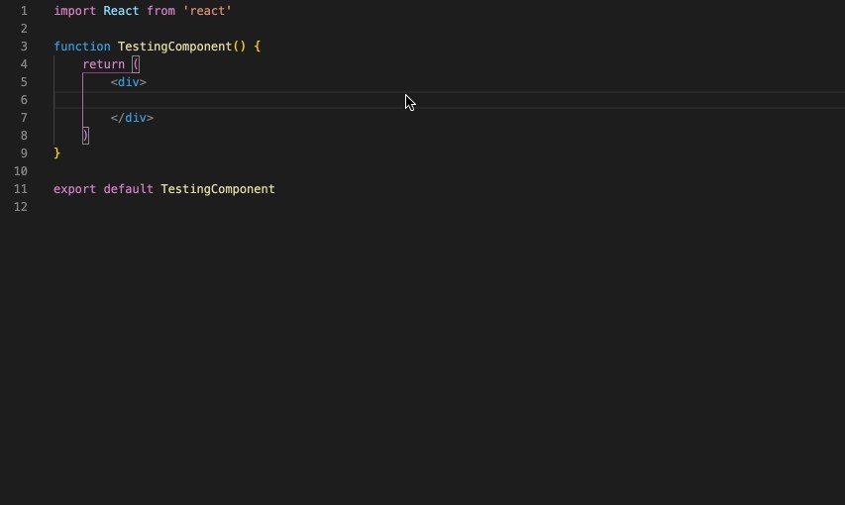Click line number 3 in the gutter
845x505 pixels.
pyautogui.click(x=24, y=47)
